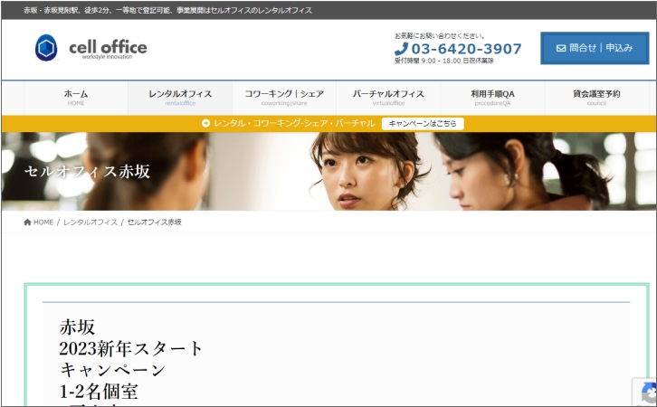
Task: Click the 1-2名個室 heading line
Action: point(99,392)
